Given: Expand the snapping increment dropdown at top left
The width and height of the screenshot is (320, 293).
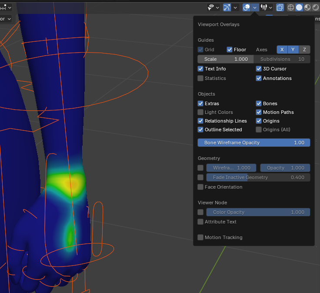Looking at the screenshot, I should [9, 7].
